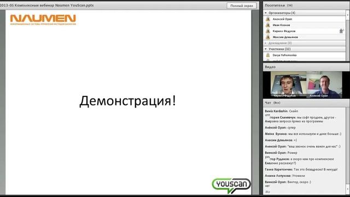Click the Чат (Все) panel header
The height and width of the screenshot is (197, 350).
(x=306, y=103)
